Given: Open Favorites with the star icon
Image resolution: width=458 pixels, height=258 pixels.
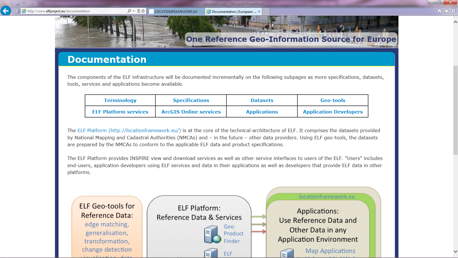Looking at the screenshot, I should pyautogui.click(x=446, y=11).
